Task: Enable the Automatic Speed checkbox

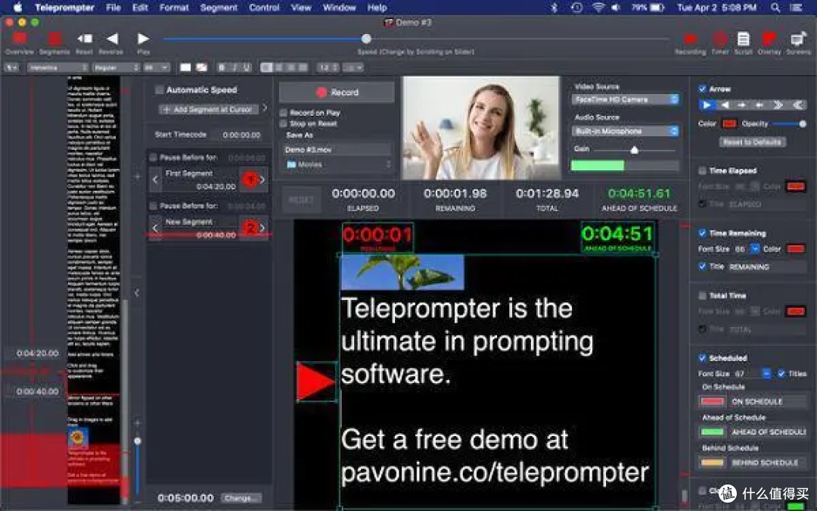Action: pyautogui.click(x=160, y=89)
